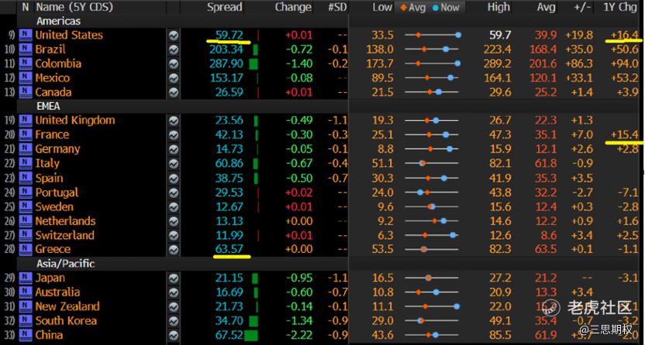Open the chart icon for Japan
645x345 pixels.
coord(174,278)
